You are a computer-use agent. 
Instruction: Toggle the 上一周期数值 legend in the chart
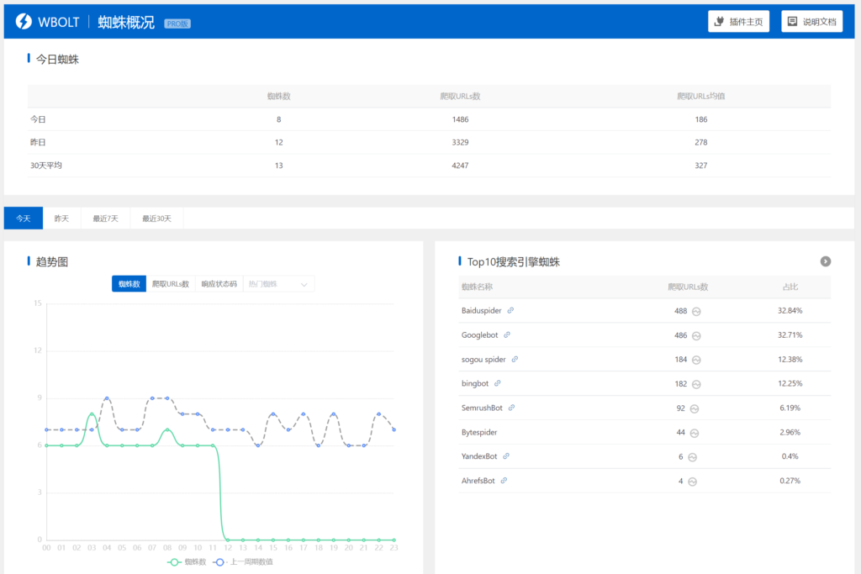click(244, 563)
